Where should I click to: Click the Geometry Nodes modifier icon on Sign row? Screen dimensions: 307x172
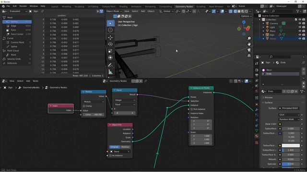click(280, 35)
